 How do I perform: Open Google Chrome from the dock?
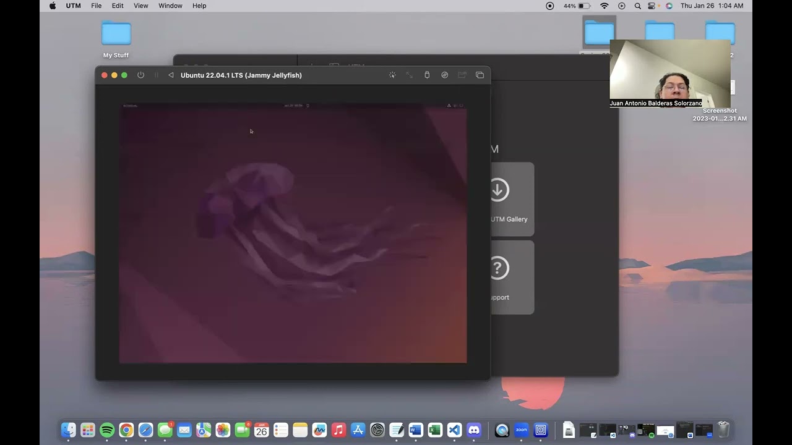(126, 430)
